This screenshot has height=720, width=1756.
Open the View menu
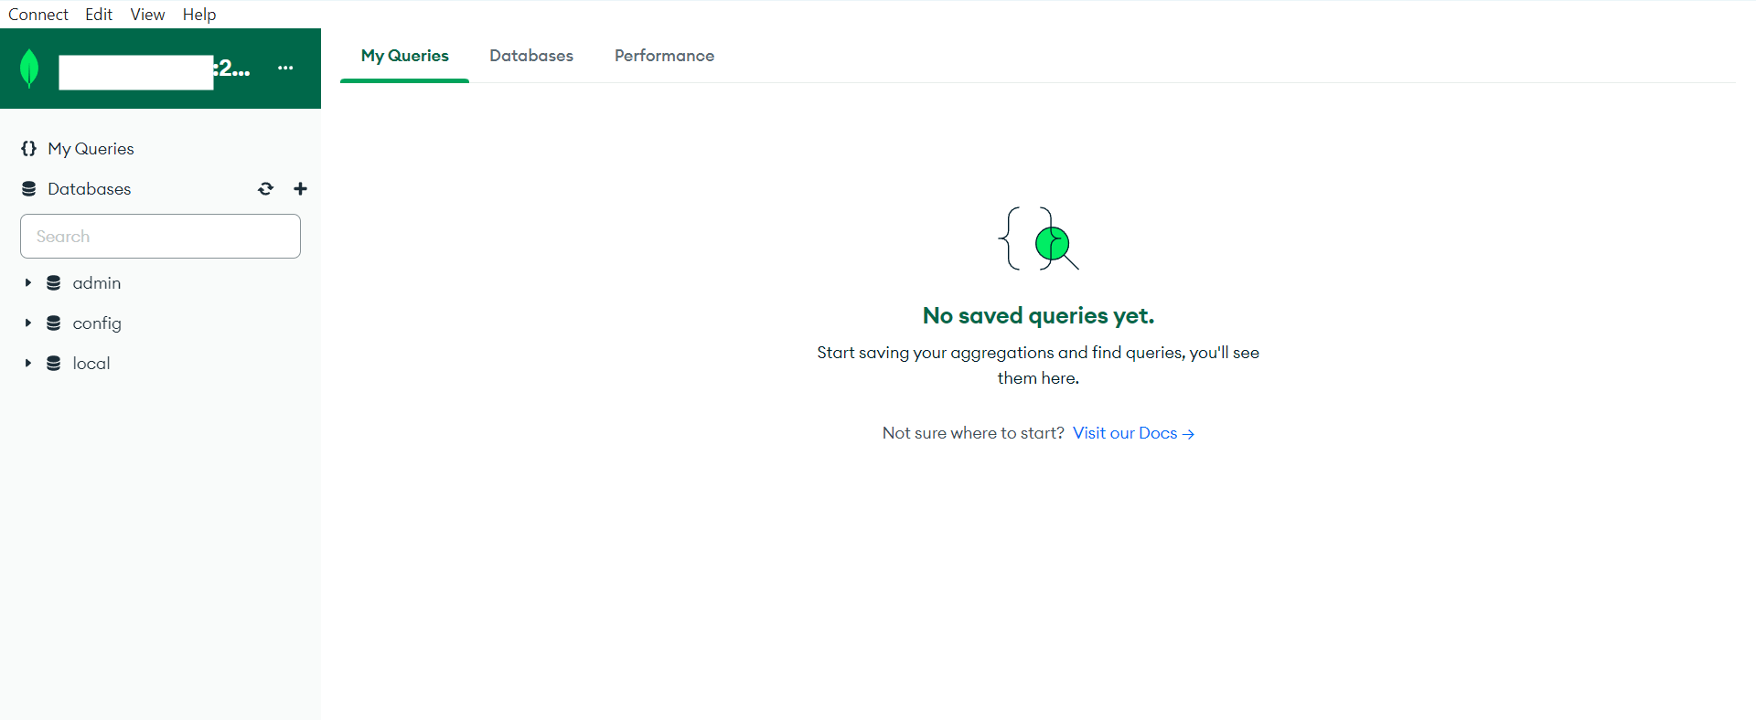(x=147, y=15)
